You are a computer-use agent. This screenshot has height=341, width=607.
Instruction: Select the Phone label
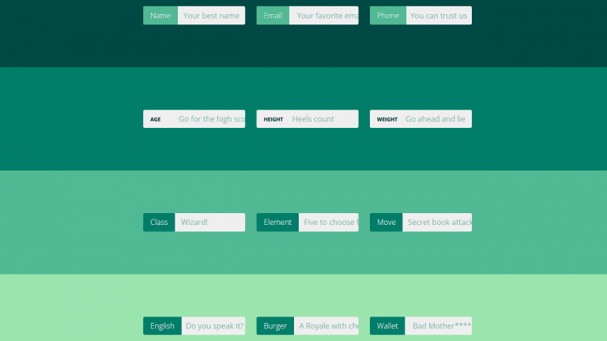point(388,16)
